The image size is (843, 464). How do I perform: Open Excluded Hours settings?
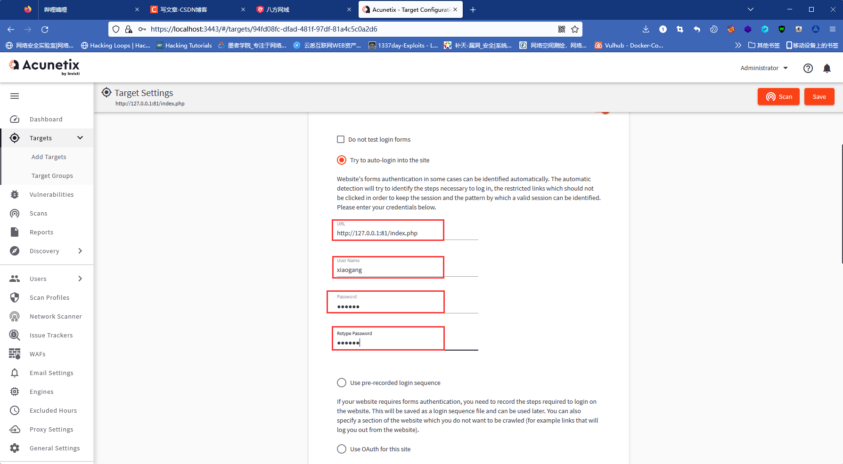click(53, 410)
